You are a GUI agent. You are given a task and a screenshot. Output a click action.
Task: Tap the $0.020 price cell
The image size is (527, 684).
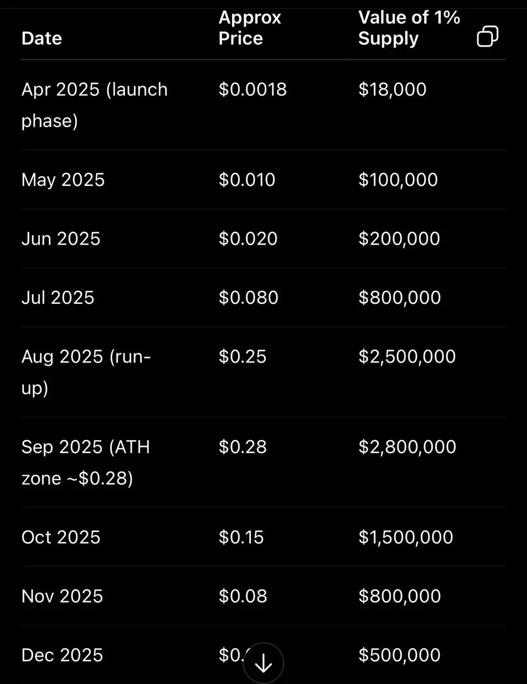coord(248,238)
